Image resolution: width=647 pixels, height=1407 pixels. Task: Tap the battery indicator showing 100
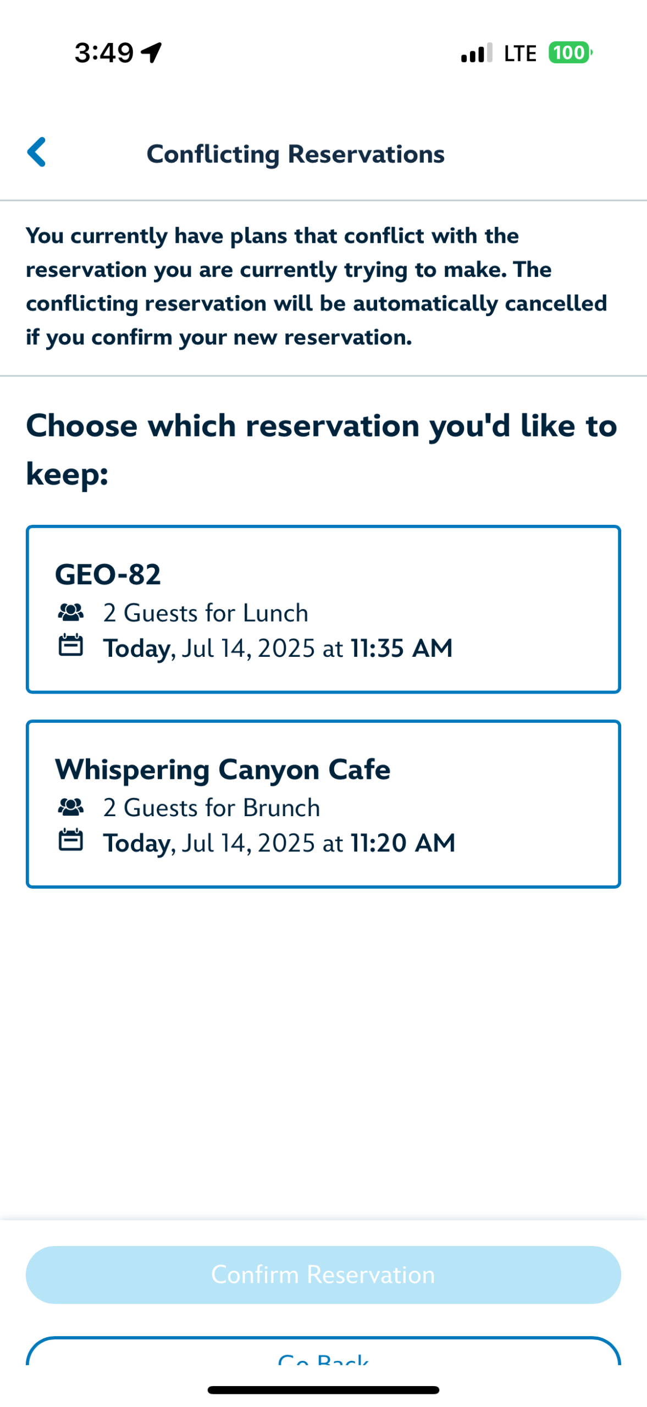click(570, 53)
